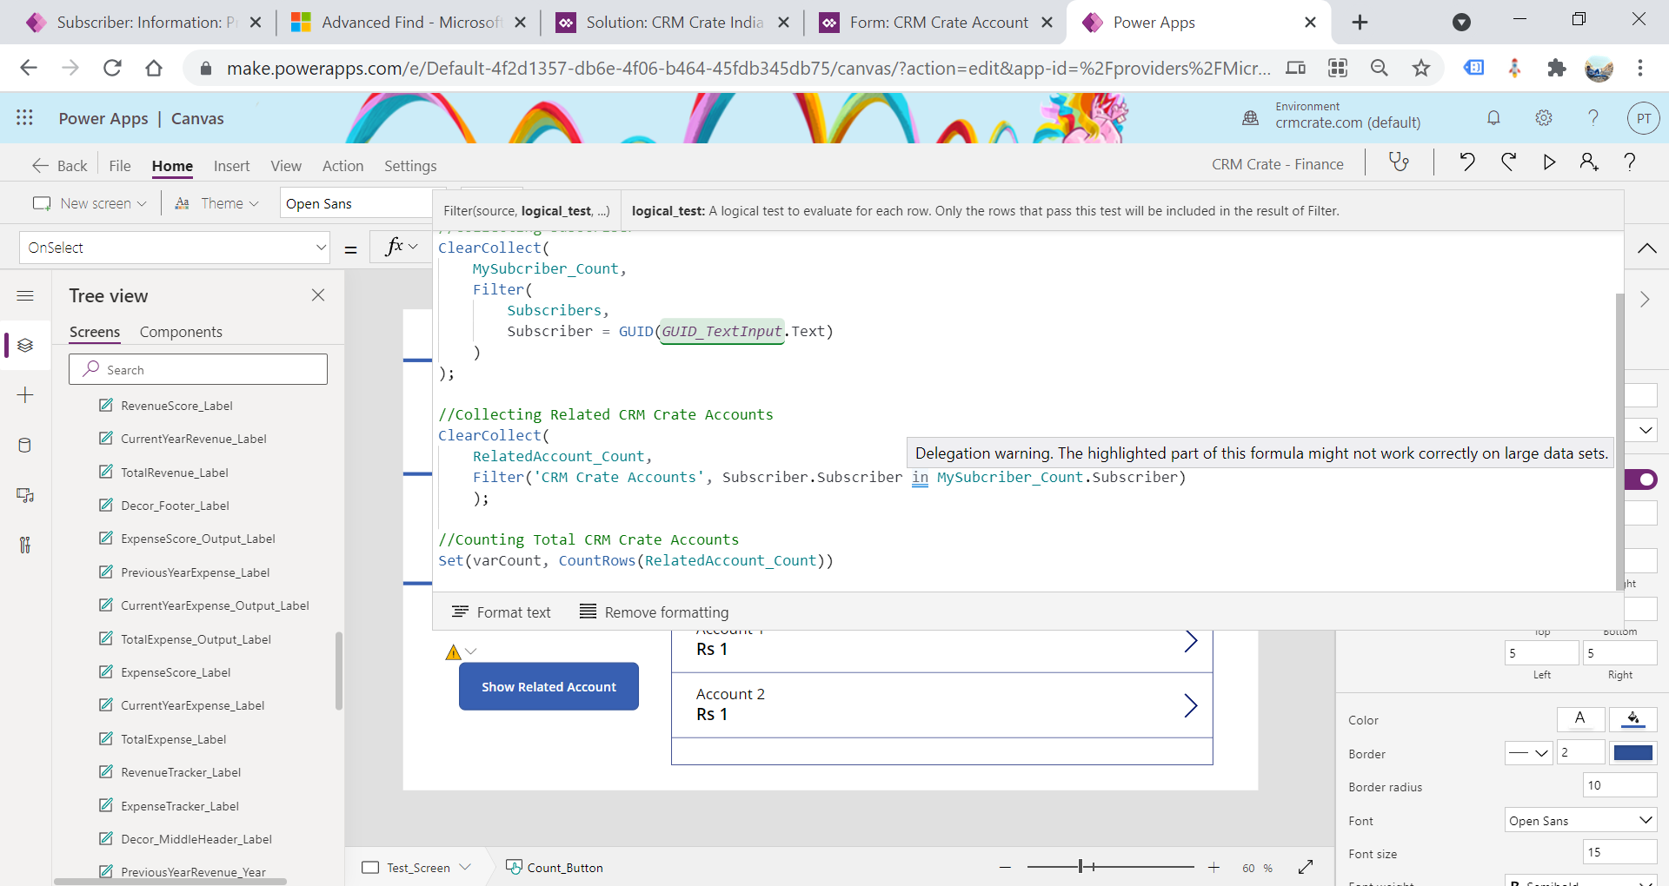
Task: Open the Tree view panel icon
Action: point(25,345)
